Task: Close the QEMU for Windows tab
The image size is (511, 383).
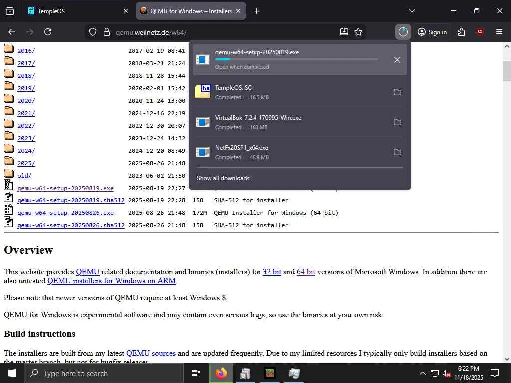Action: click(238, 11)
